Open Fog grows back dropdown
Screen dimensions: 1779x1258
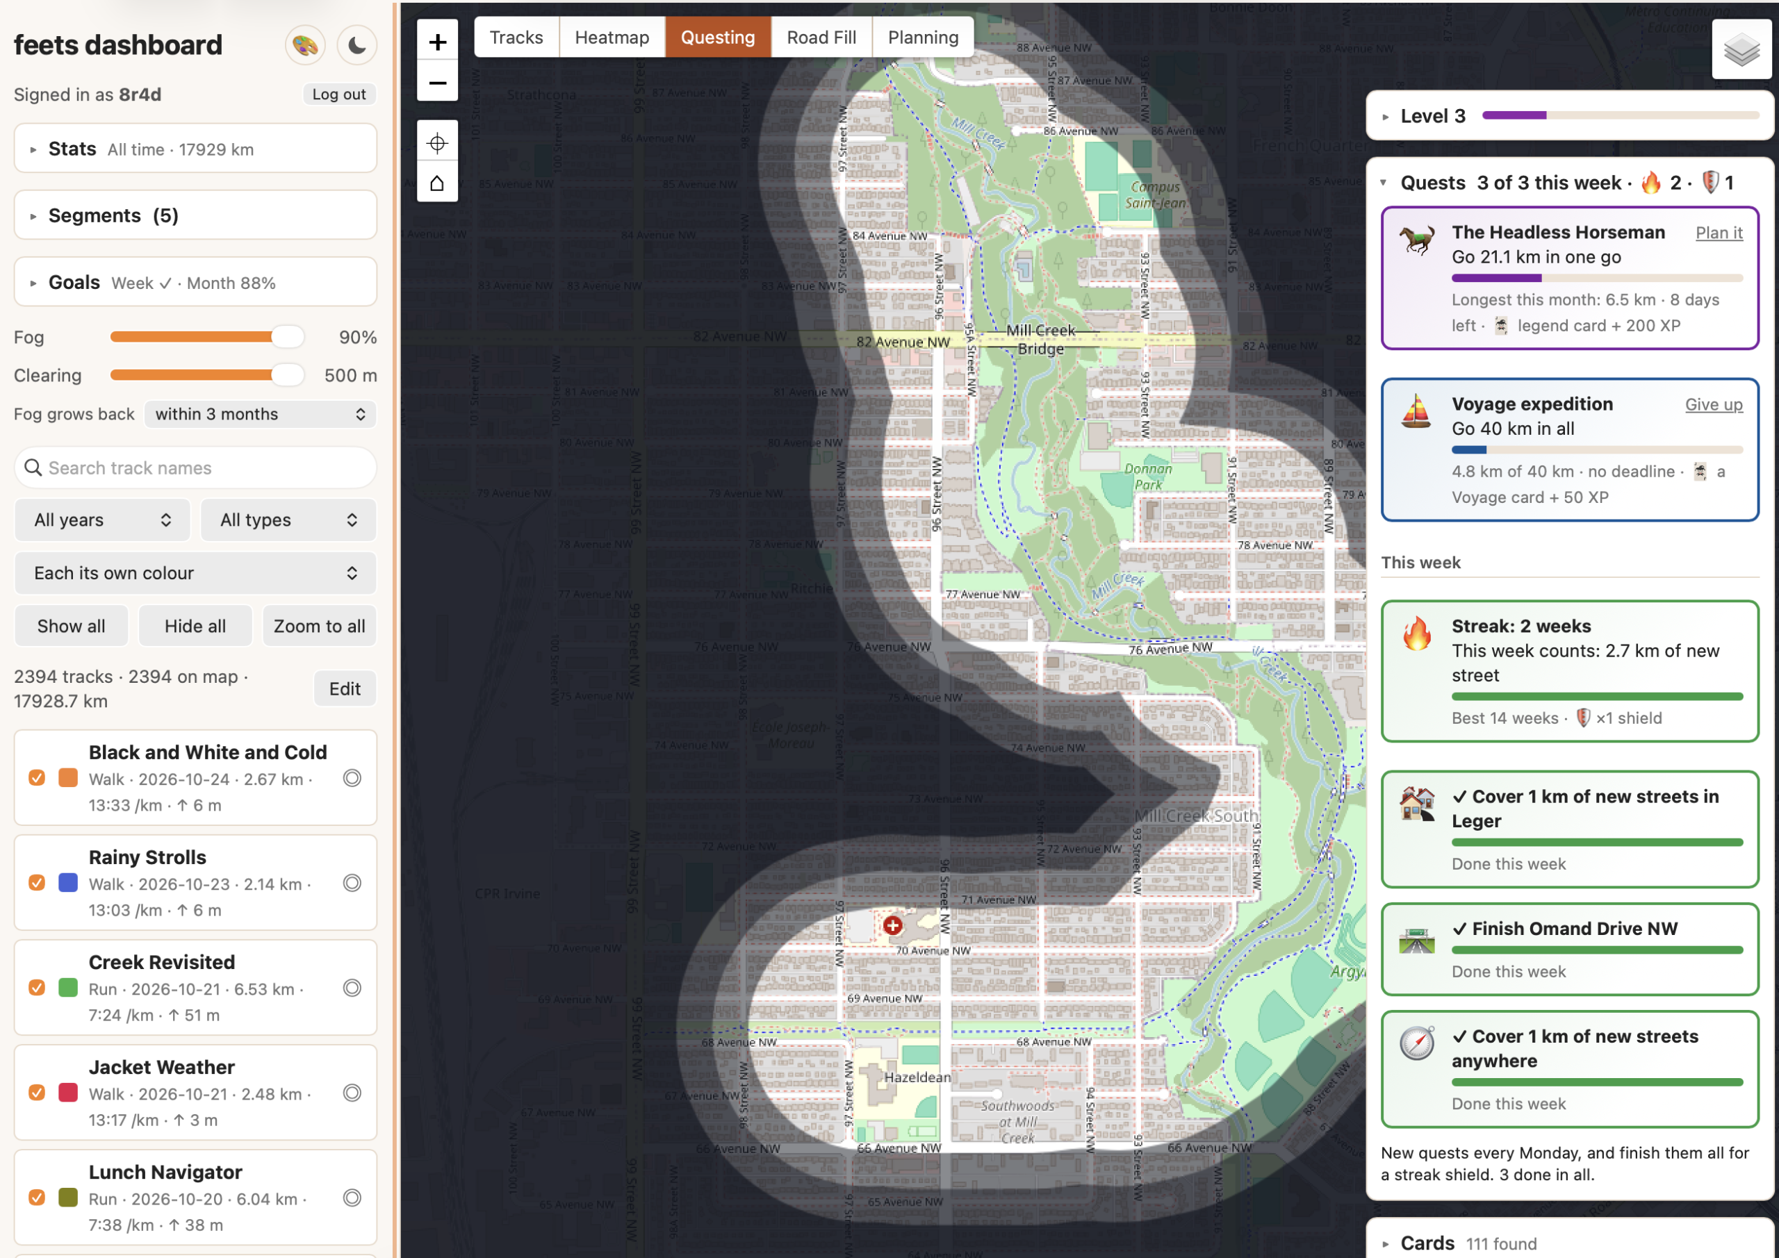[x=261, y=415]
